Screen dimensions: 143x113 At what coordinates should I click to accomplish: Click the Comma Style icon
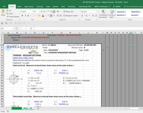coord(89,16)
